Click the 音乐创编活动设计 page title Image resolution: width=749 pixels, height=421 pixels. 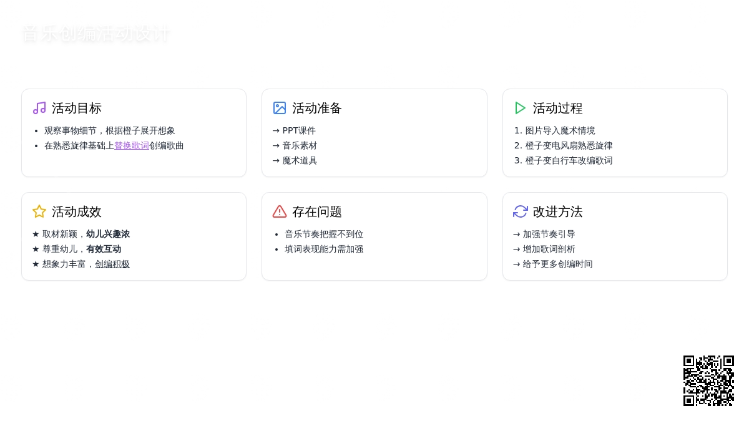point(95,34)
